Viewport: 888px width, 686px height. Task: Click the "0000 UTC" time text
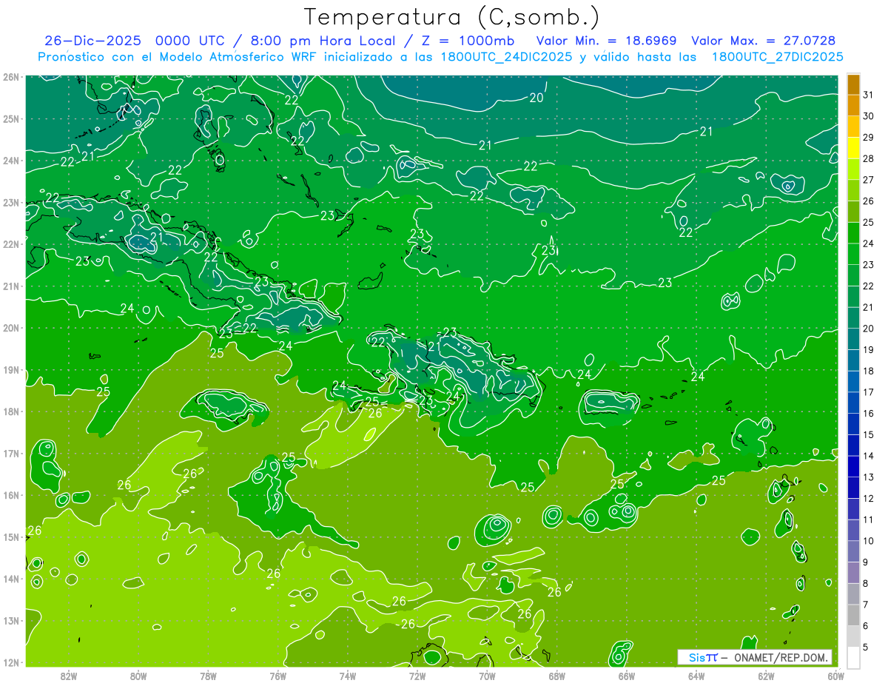pos(192,41)
